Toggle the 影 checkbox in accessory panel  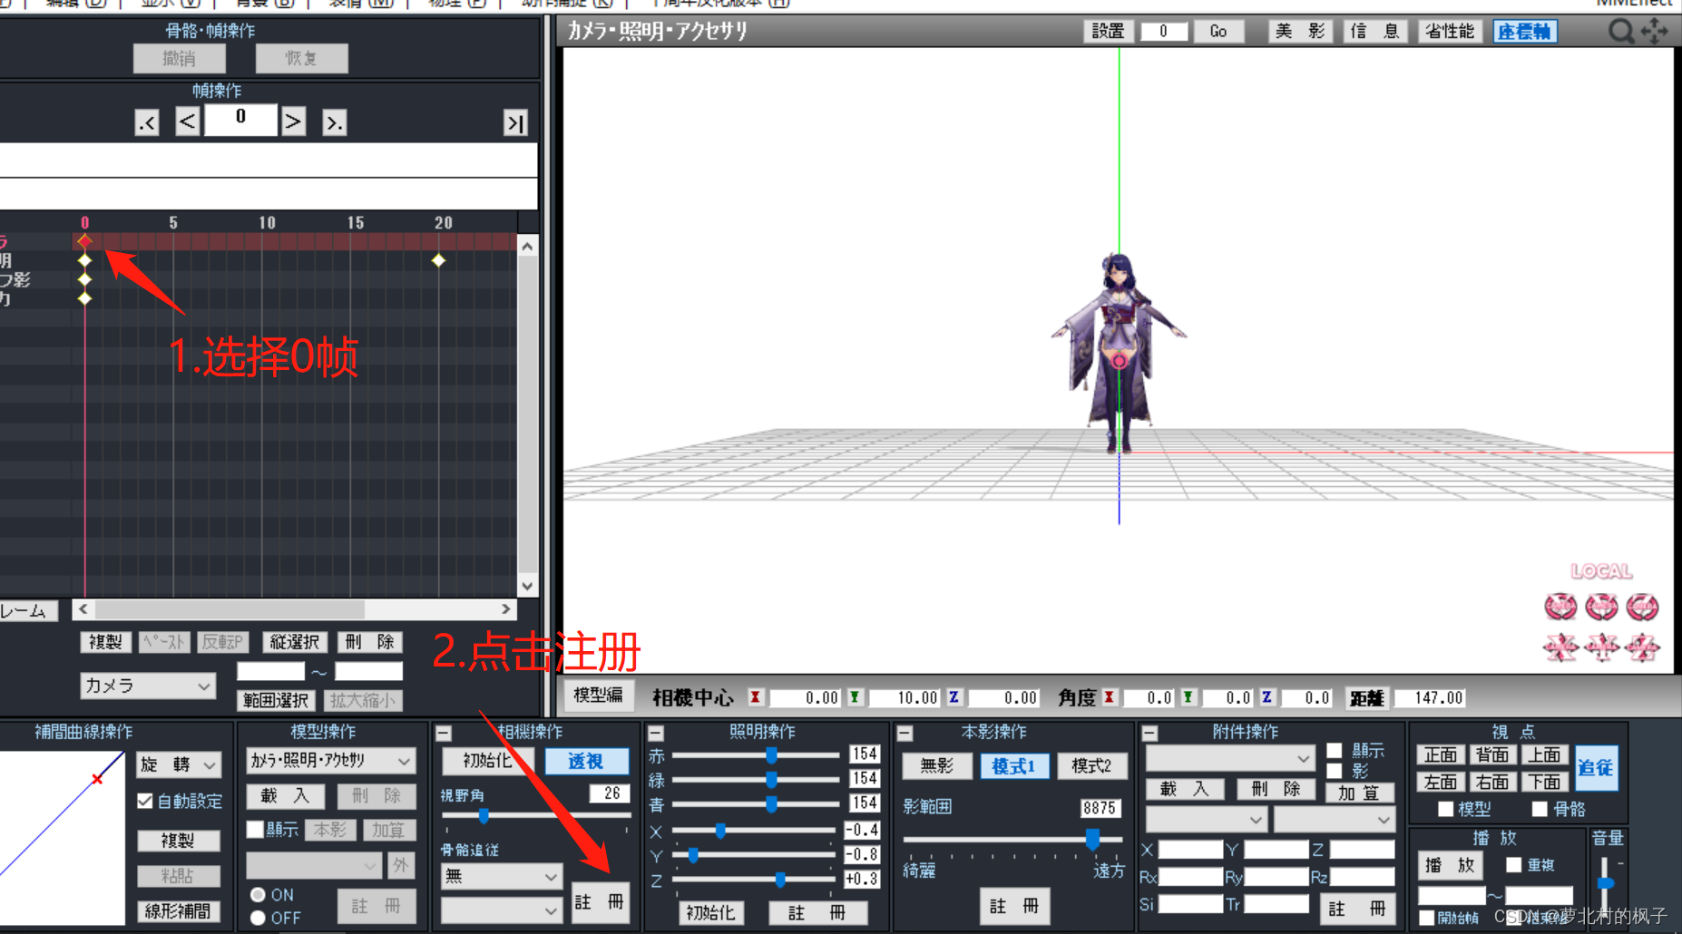point(1335,771)
